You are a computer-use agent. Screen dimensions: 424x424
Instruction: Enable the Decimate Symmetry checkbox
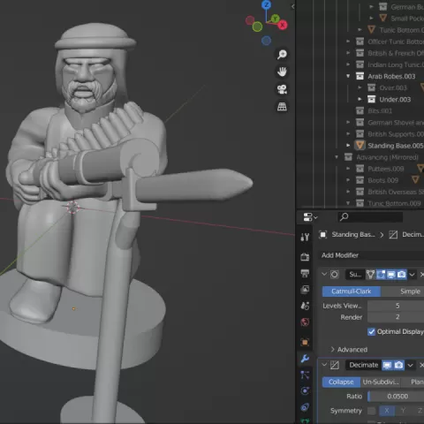click(372, 411)
